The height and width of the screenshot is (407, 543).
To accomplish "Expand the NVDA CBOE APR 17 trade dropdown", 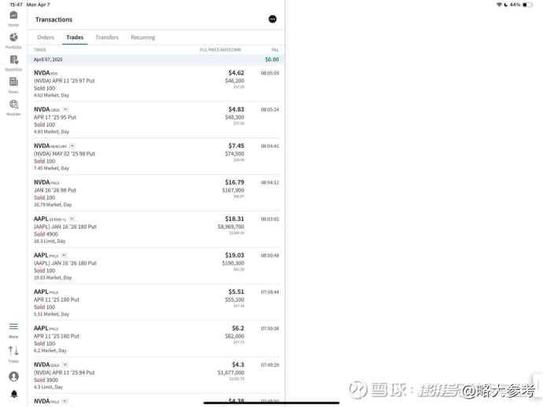I will click(65, 110).
